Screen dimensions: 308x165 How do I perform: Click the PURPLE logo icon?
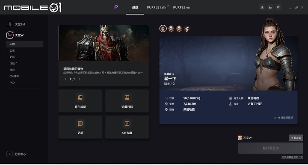[116, 7]
